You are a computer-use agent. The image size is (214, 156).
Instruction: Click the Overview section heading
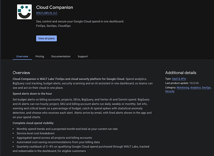pyautogui.click(x=21, y=73)
